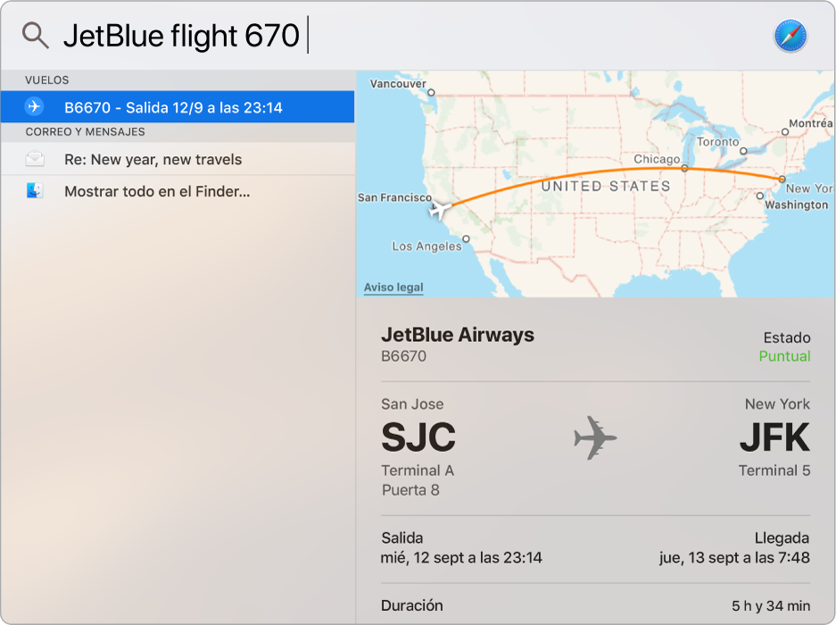Image resolution: width=836 pixels, height=625 pixels.
Task: Click the Finder icon in the results list
Action: point(34,191)
